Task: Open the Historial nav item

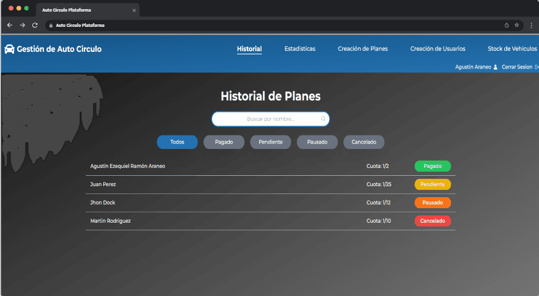Action: pos(249,49)
